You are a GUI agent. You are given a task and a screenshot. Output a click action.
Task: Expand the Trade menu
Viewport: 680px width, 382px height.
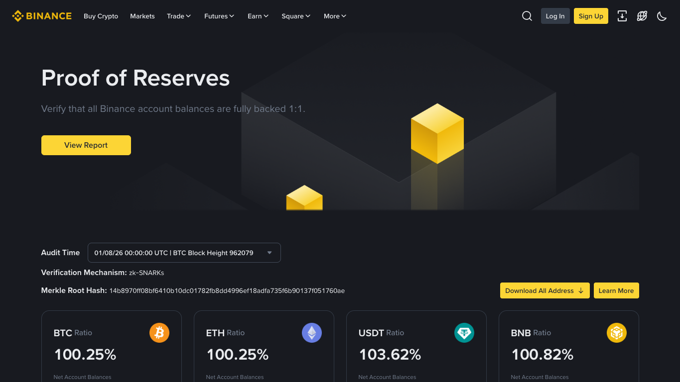(x=179, y=16)
